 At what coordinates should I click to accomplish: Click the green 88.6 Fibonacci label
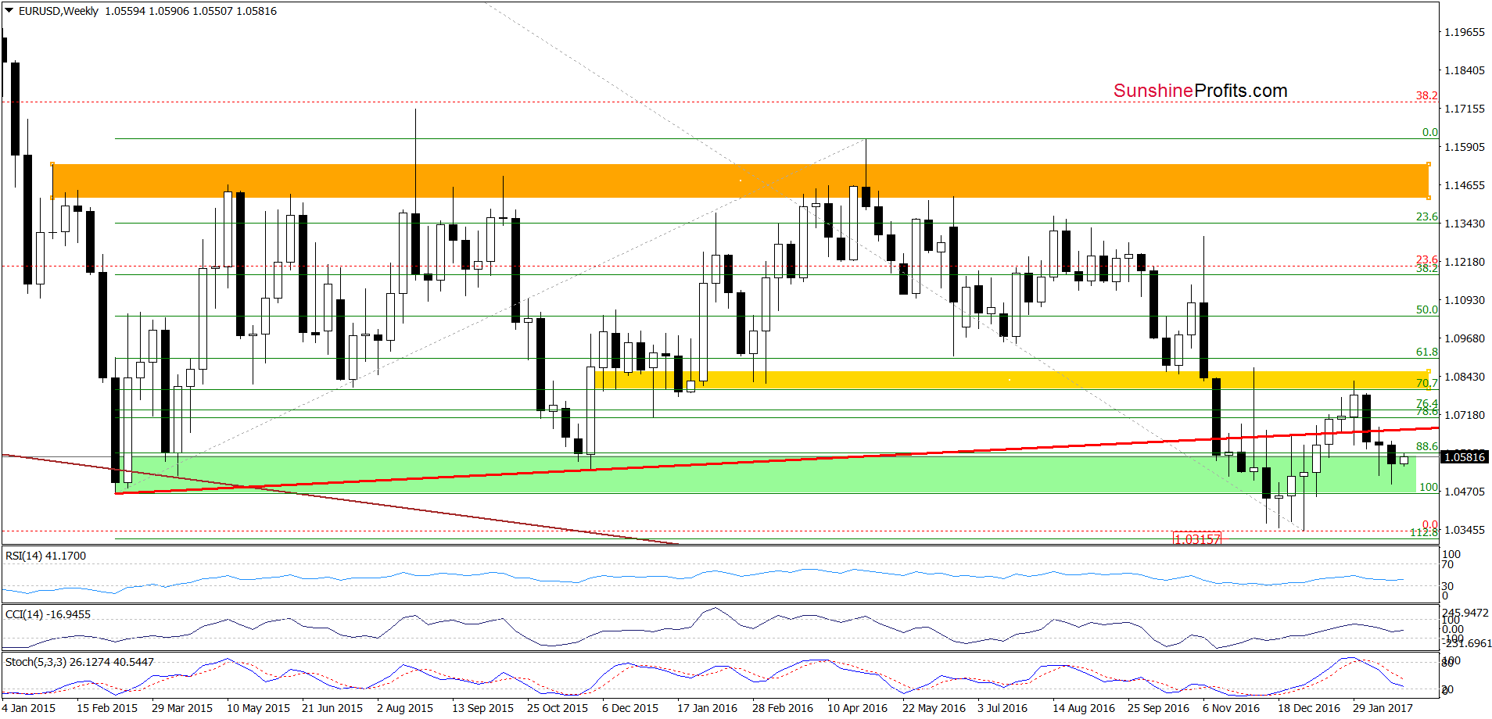coord(1426,447)
